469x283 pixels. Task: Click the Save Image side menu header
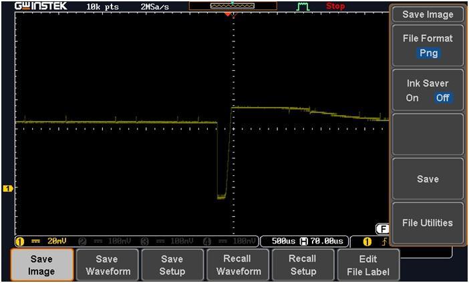pos(428,14)
